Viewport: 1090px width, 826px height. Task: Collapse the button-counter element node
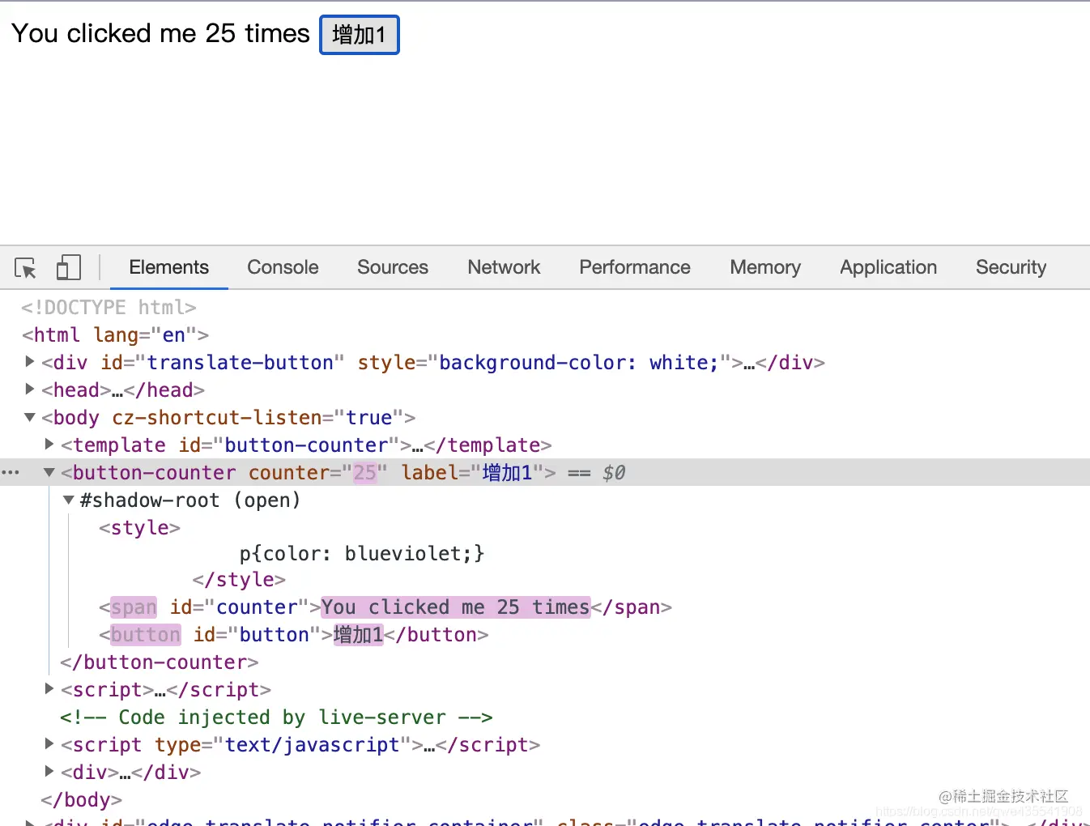49,472
